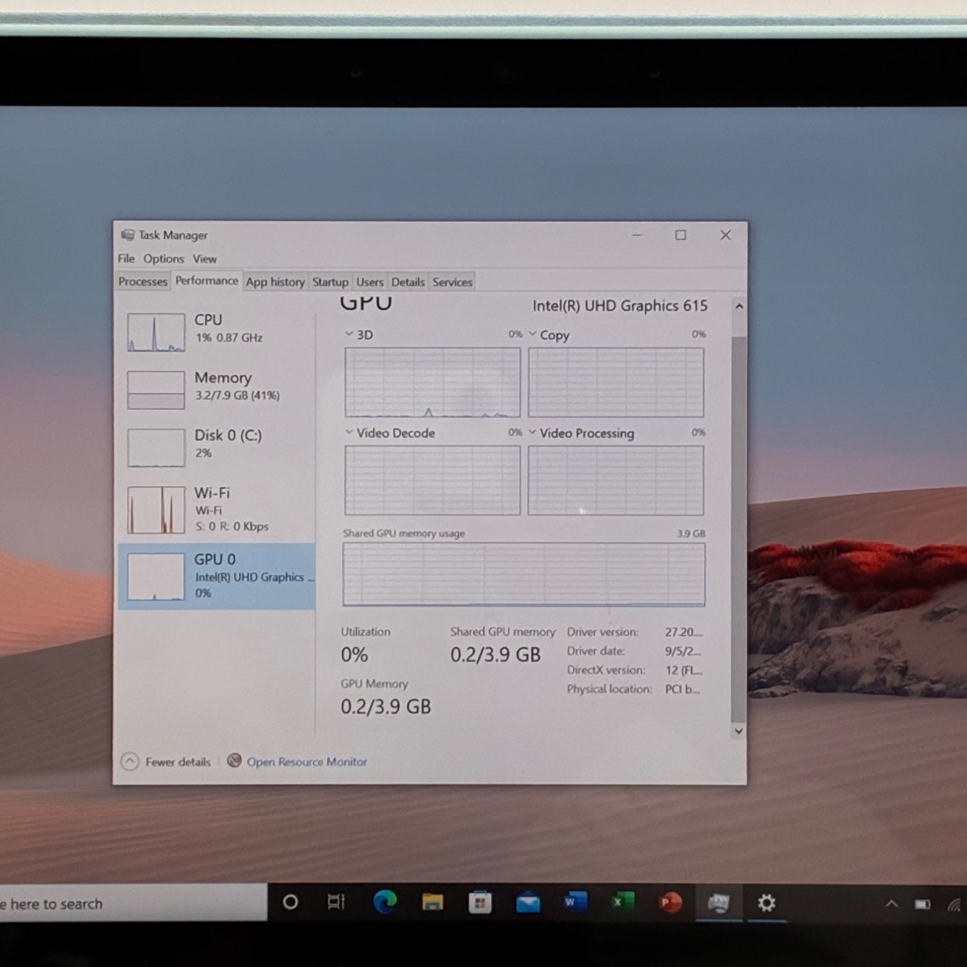Click the GPU Memory 0.2/3.9 GB value
Screen dimensions: 967x967
pyautogui.click(x=386, y=707)
